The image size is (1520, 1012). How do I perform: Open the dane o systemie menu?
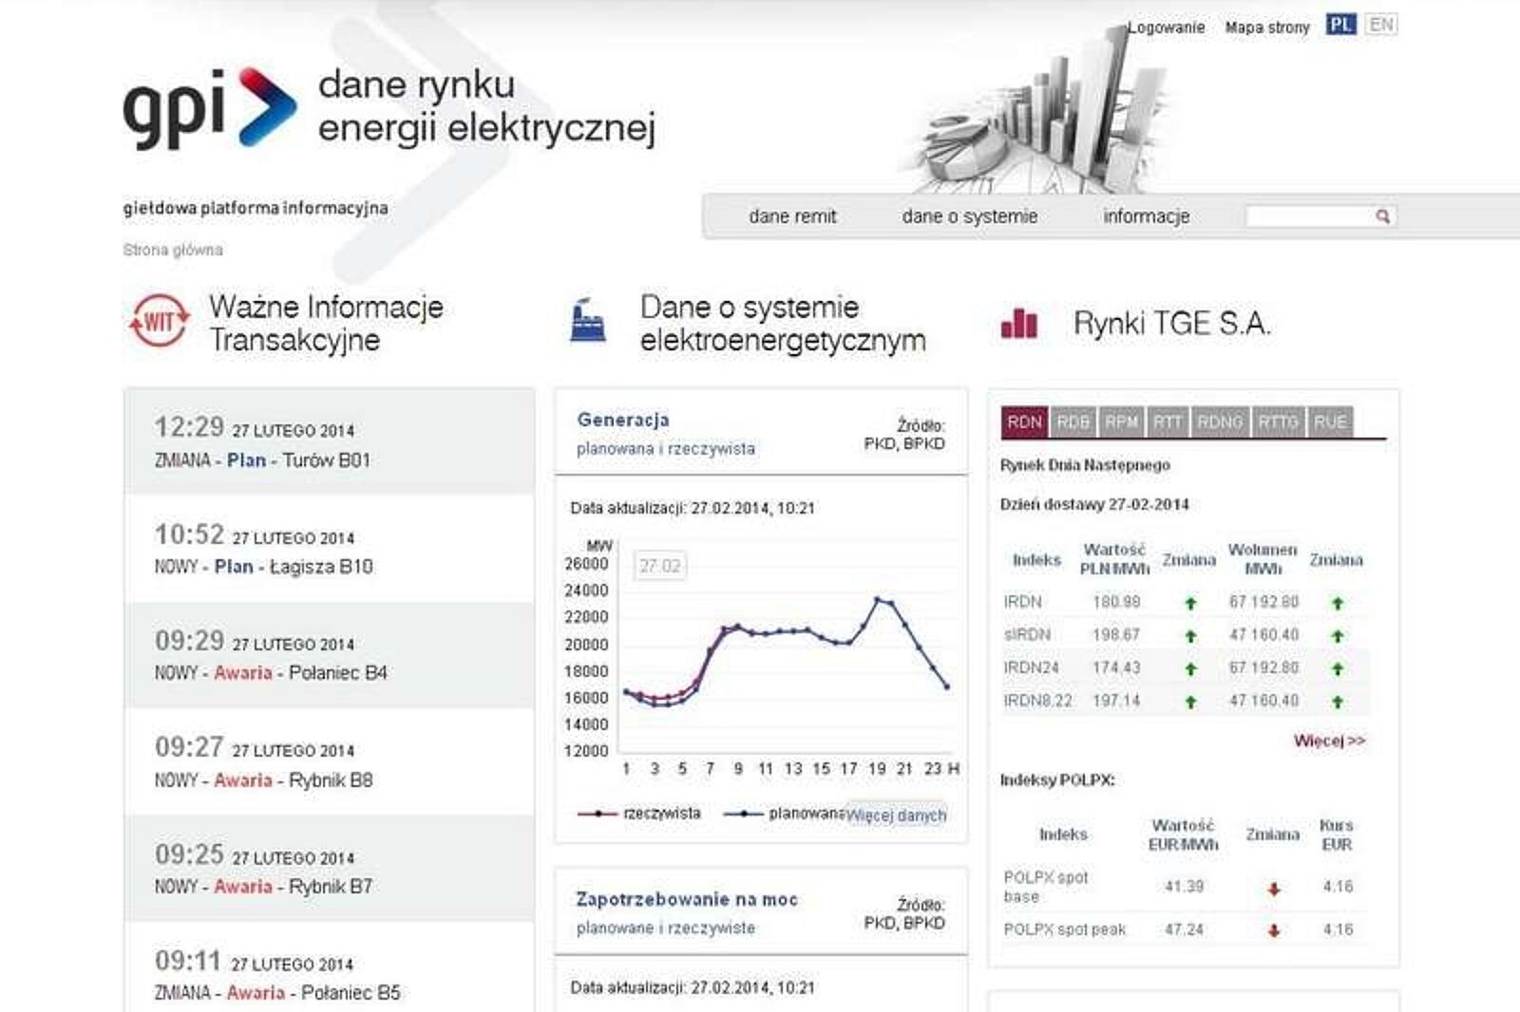point(969,216)
